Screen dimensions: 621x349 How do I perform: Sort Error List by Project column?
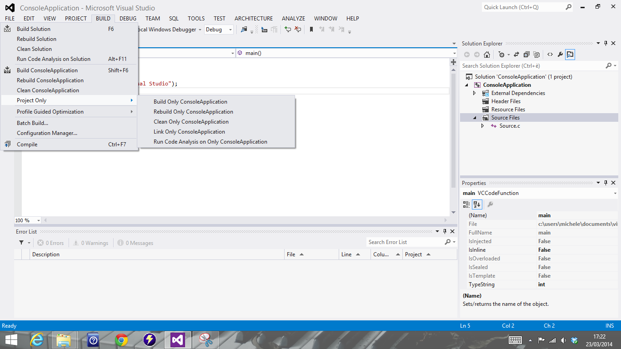coord(430,254)
